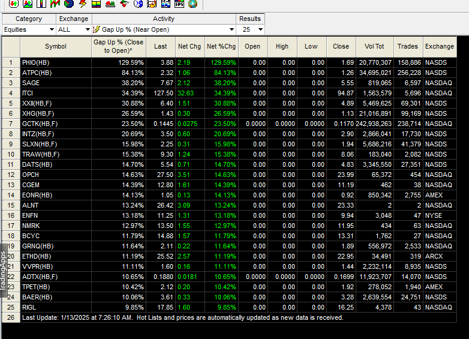Select the XXII(HB,F) symbol cell
The height and width of the screenshot is (339, 469).
[56, 103]
